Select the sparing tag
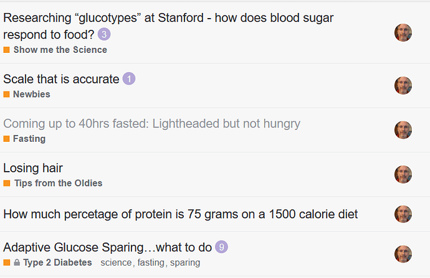This screenshot has height=278, width=430. pyautogui.click(x=185, y=262)
